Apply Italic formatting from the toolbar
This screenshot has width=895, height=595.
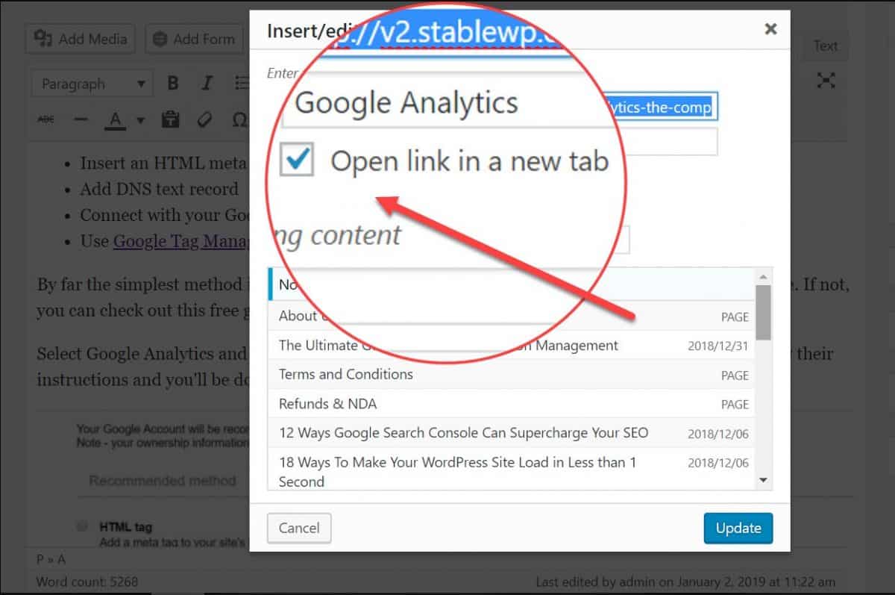click(207, 84)
